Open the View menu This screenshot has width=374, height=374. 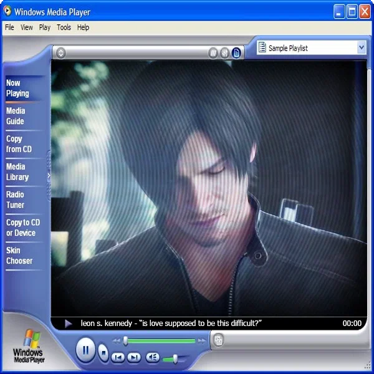(26, 27)
